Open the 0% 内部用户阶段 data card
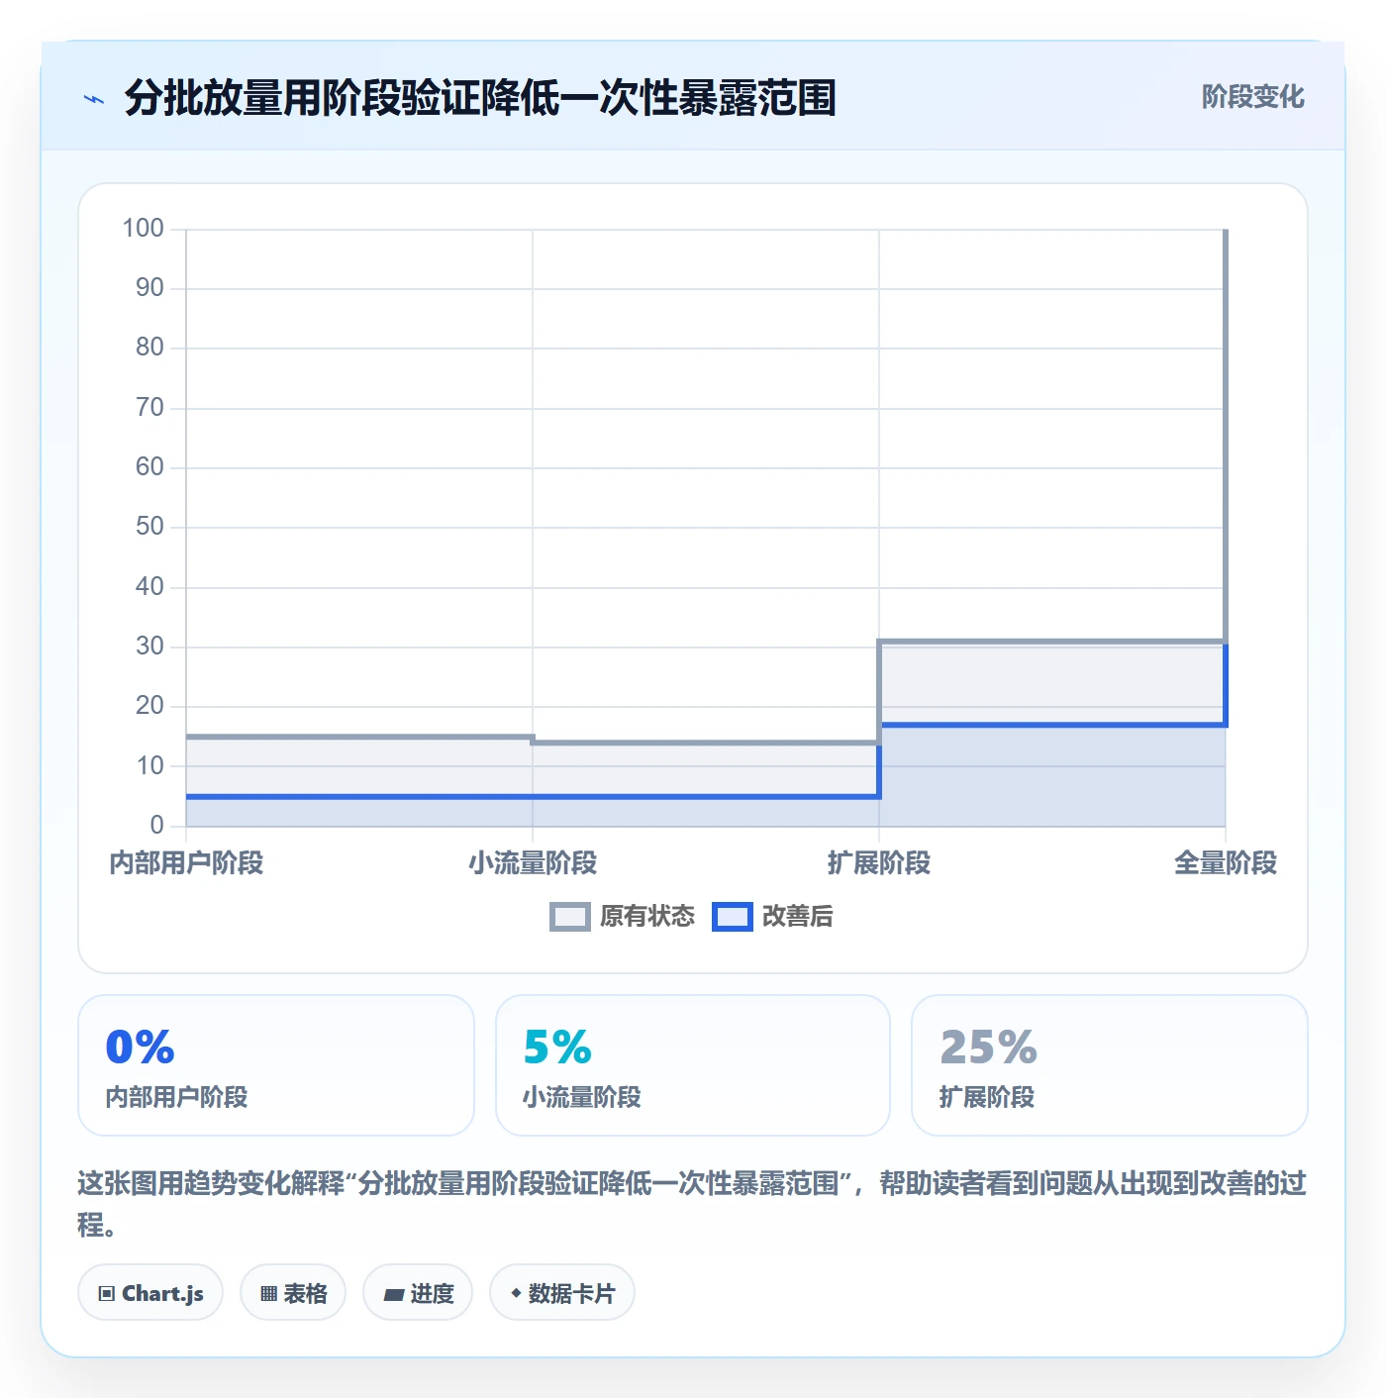 coord(276,1065)
